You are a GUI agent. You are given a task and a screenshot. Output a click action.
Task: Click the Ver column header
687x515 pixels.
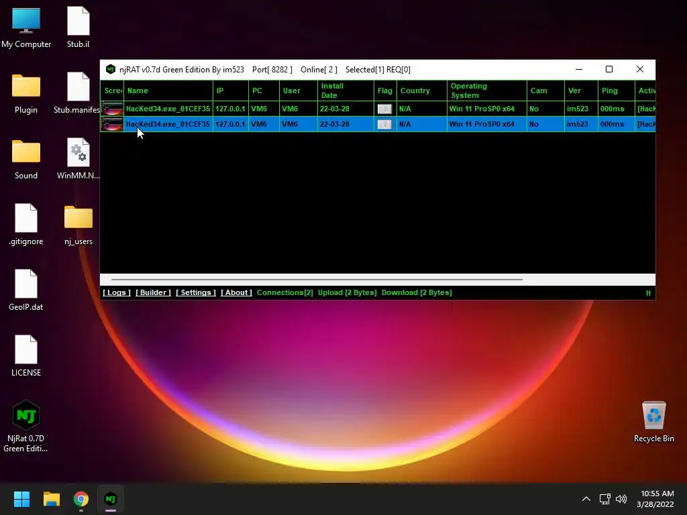[581, 91]
